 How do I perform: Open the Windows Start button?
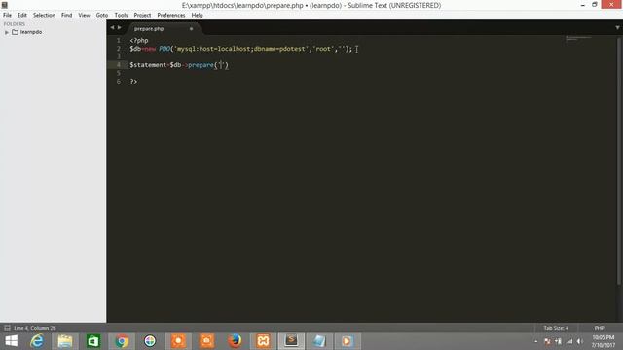tap(11, 341)
